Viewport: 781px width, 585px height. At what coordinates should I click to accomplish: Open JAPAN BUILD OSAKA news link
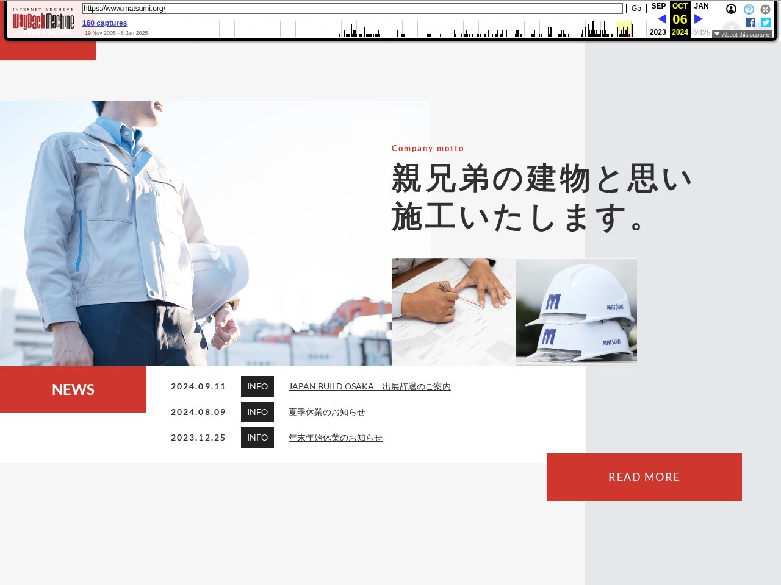[369, 386]
